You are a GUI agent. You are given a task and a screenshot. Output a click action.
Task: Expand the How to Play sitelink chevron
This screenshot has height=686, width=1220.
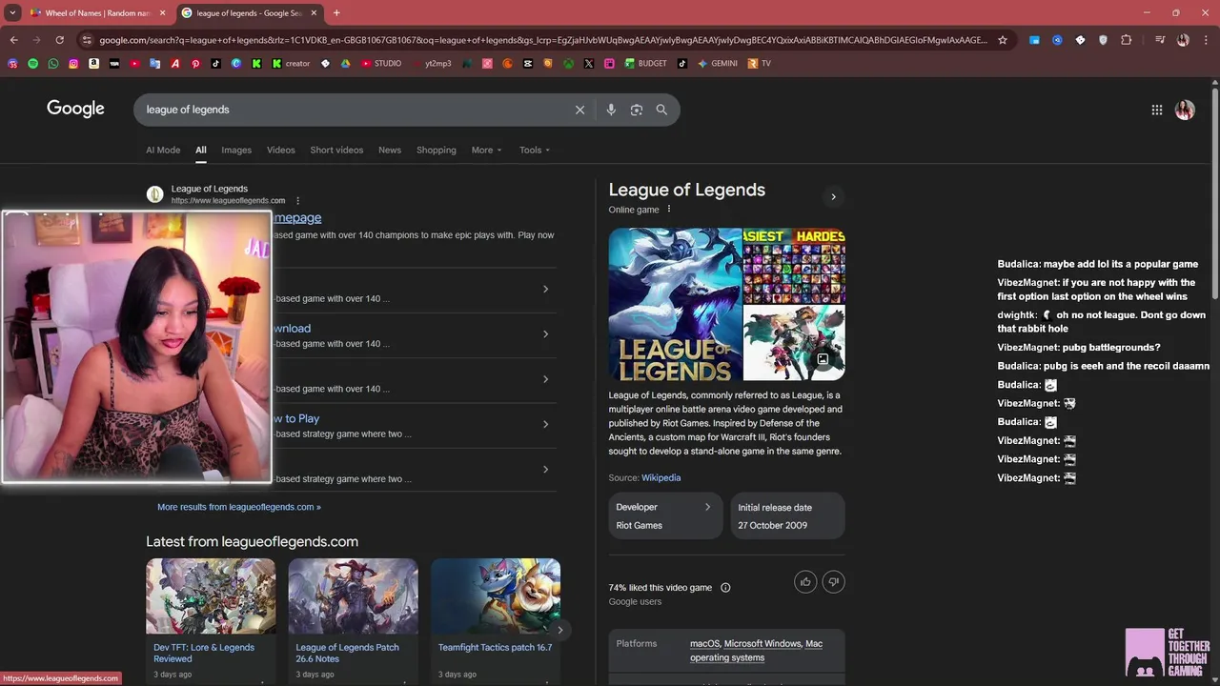pos(545,424)
